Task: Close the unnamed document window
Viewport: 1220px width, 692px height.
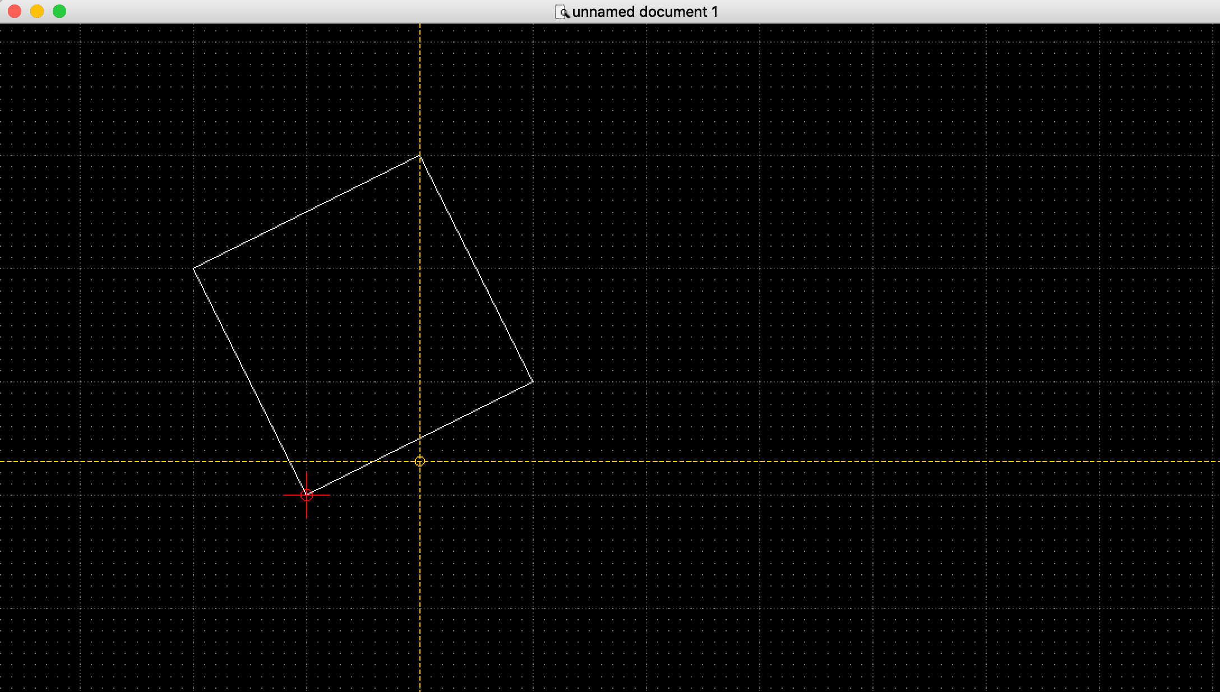Action: (x=15, y=12)
